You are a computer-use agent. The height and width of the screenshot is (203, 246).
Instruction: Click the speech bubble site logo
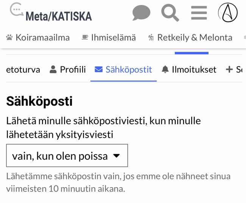[x=16, y=11]
